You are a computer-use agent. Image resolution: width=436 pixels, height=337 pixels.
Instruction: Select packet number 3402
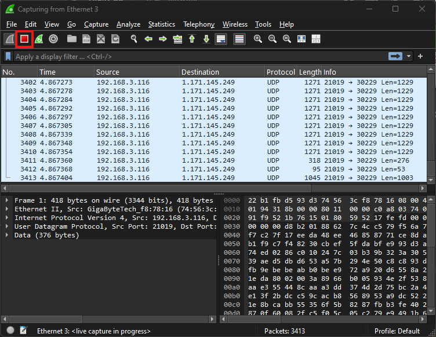tap(214, 82)
